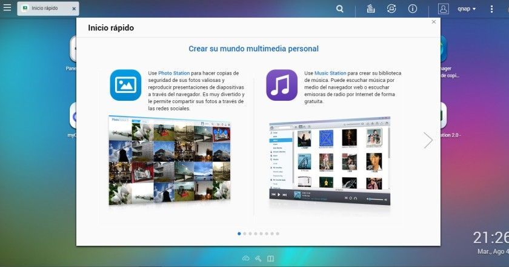Image resolution: width=509 pixels, height=267 pixels.
Task: Click the information icon in top bar
Action: click(x=413, y=9)
